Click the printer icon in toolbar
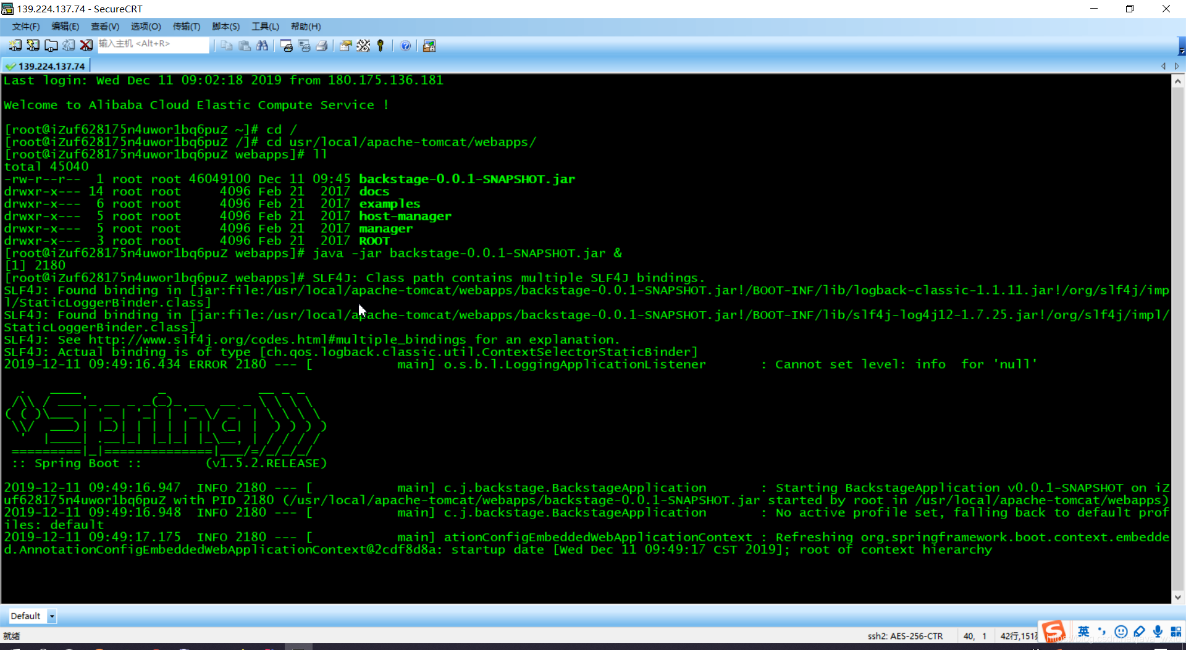 [322, 46]
